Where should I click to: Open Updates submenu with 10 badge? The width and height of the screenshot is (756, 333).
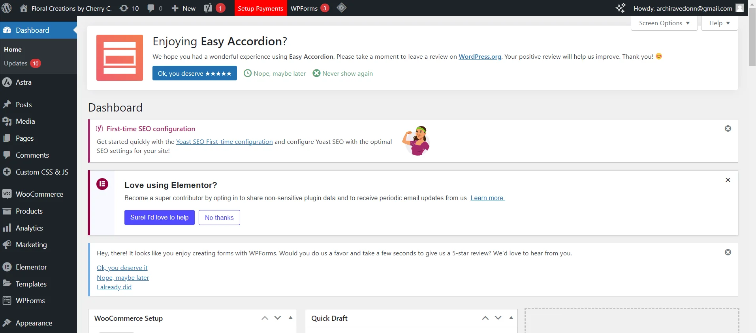tap(23, 63)
